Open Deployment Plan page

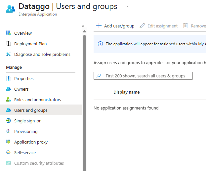(x=30, y=44)
